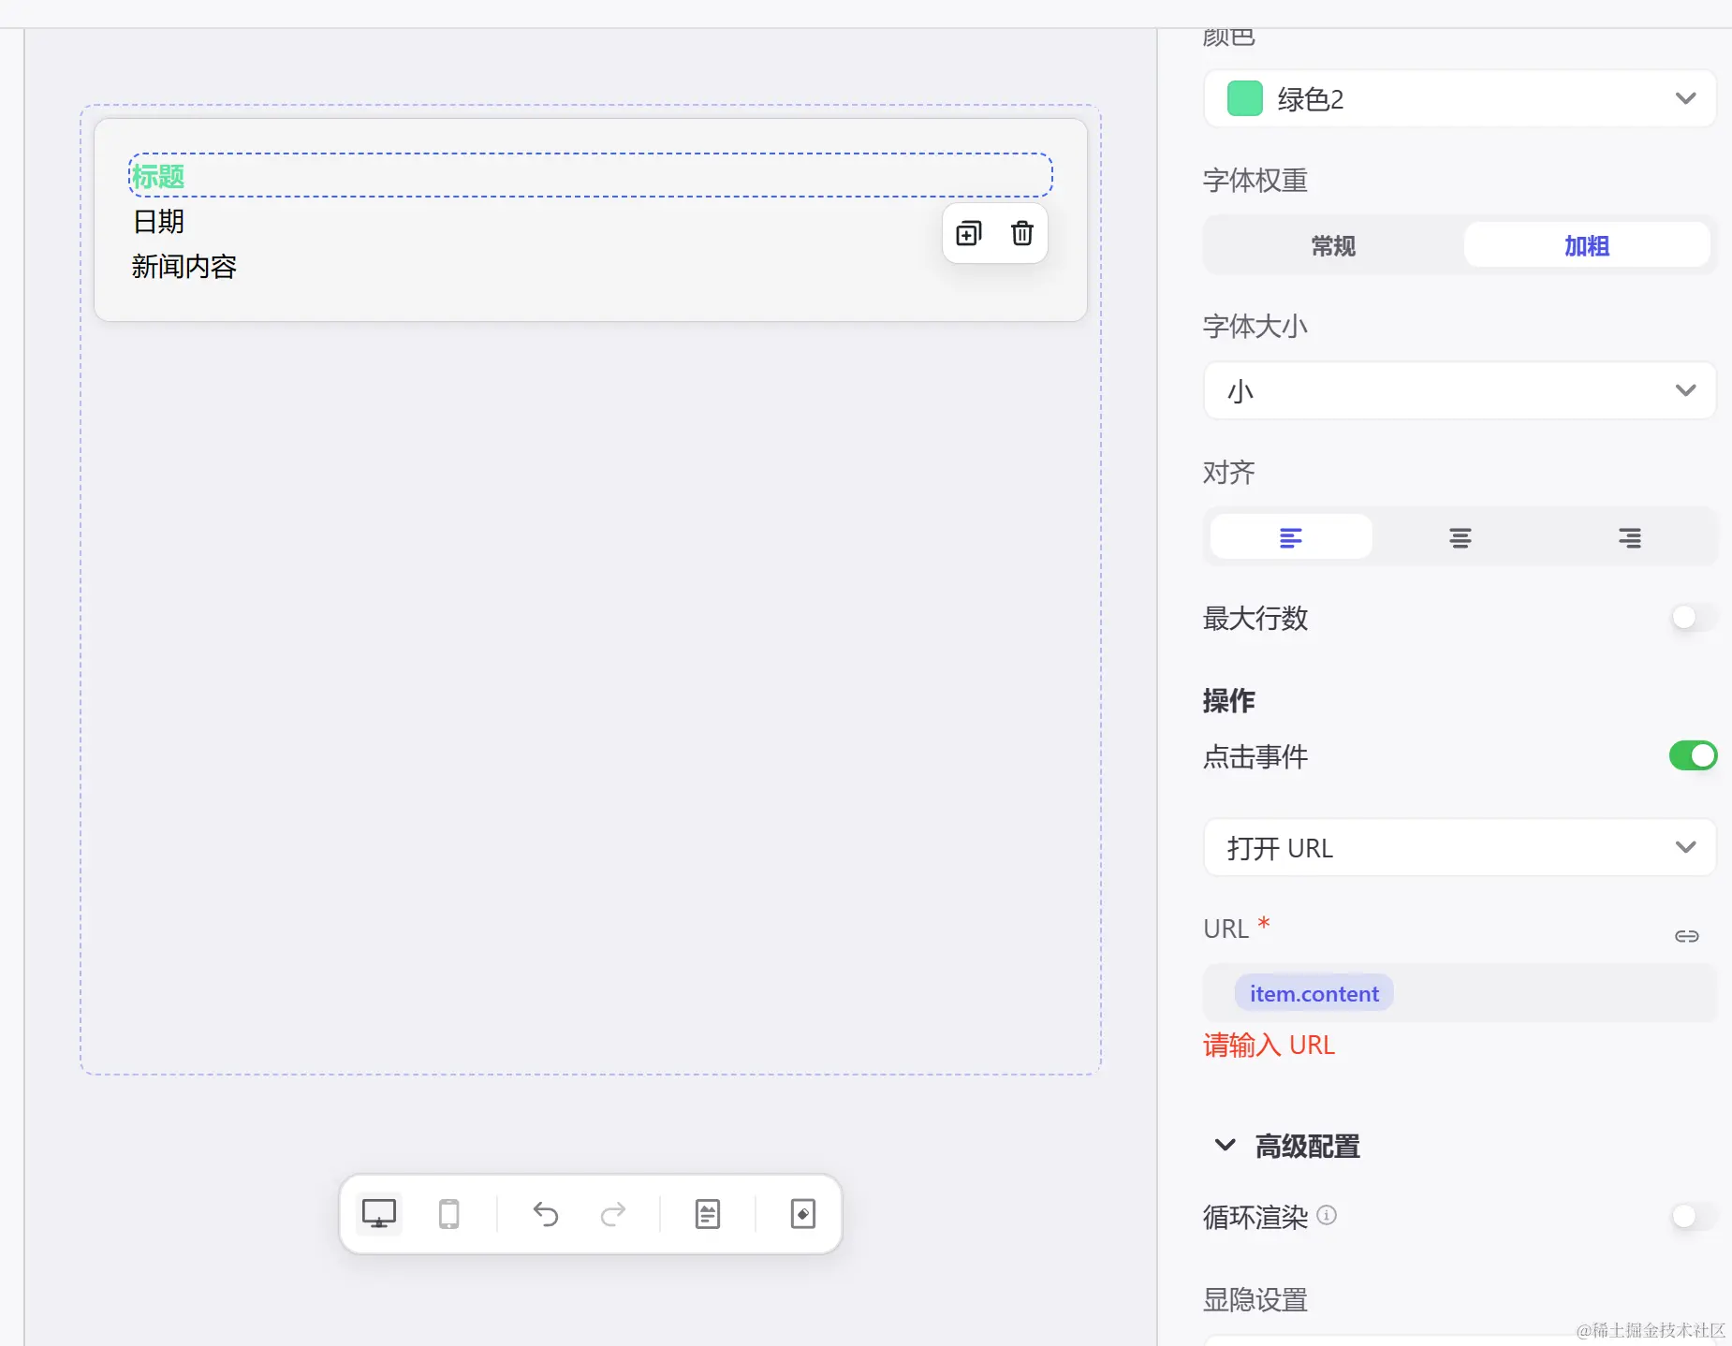This screenshot has height=1346, width=1732.
Task: Click the redo icon in bottom toolbar
Action: pos(613,1214)
